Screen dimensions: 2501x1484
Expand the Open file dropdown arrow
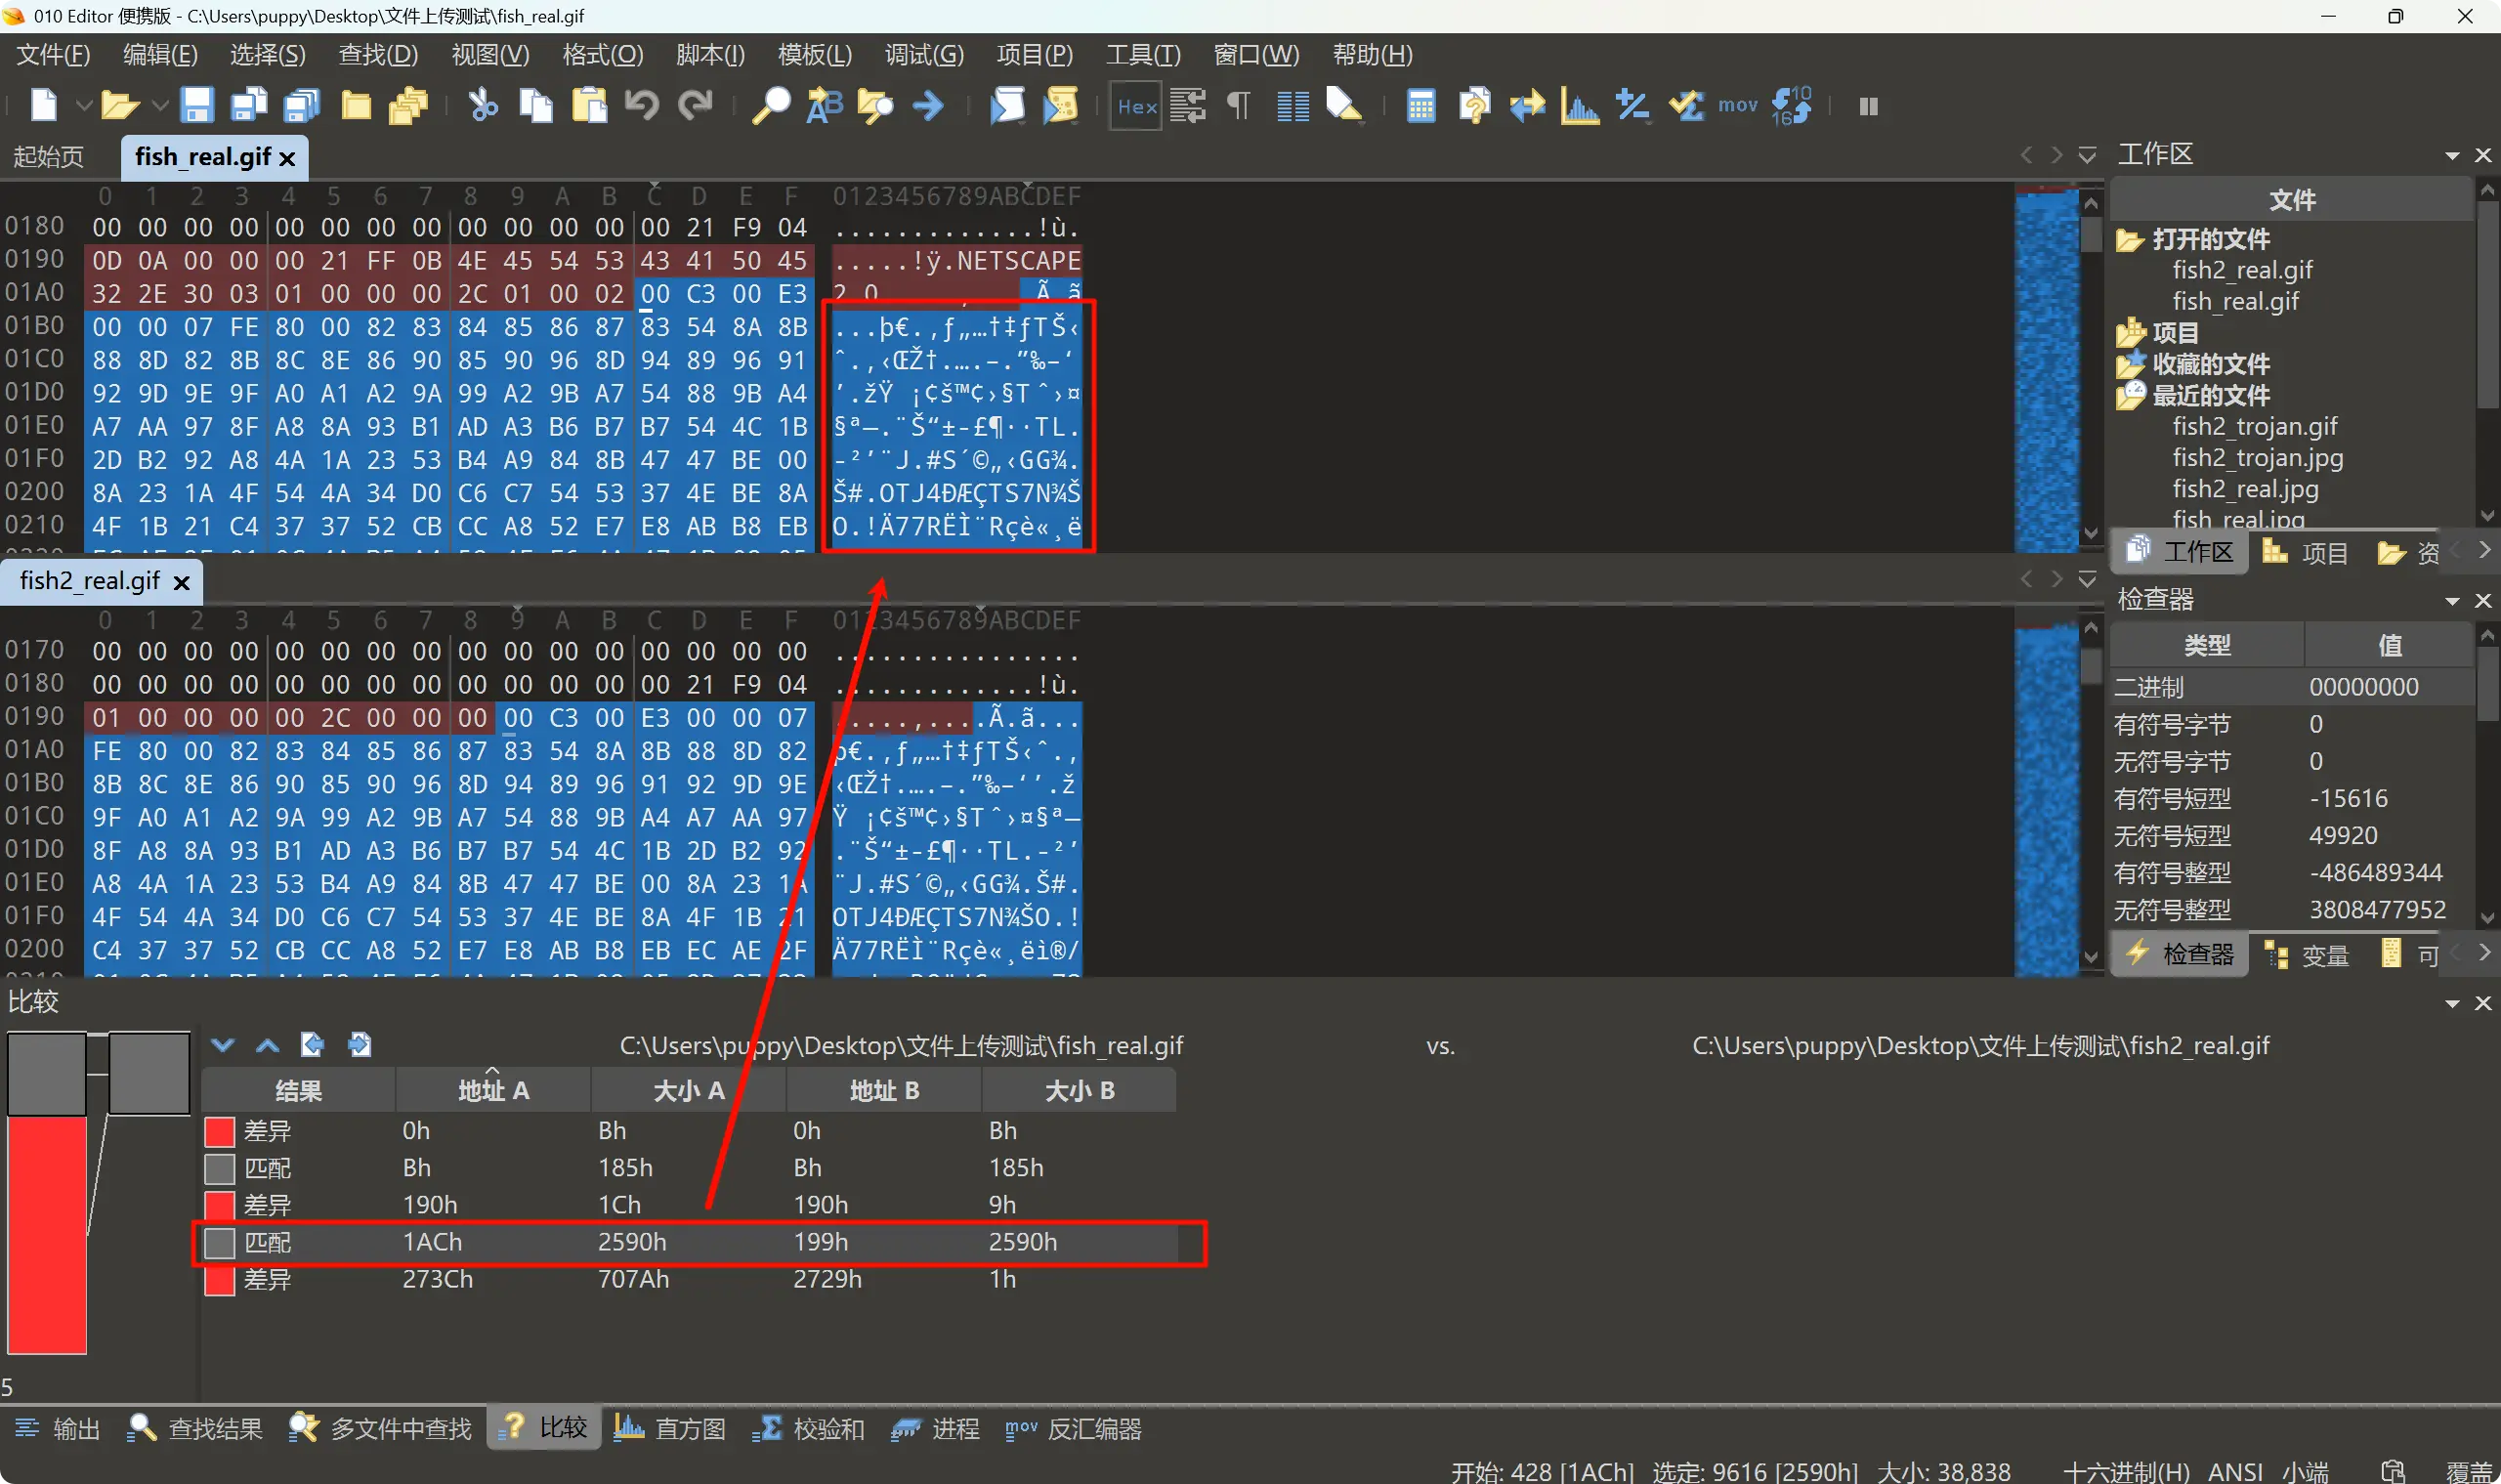coord(159,105)
